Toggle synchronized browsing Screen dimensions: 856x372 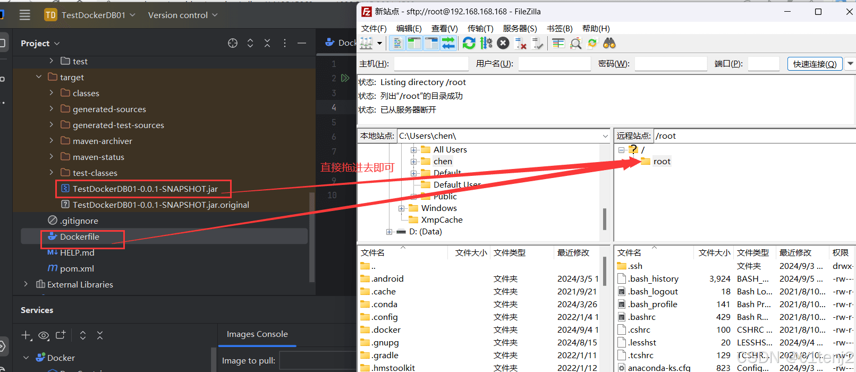592,43
